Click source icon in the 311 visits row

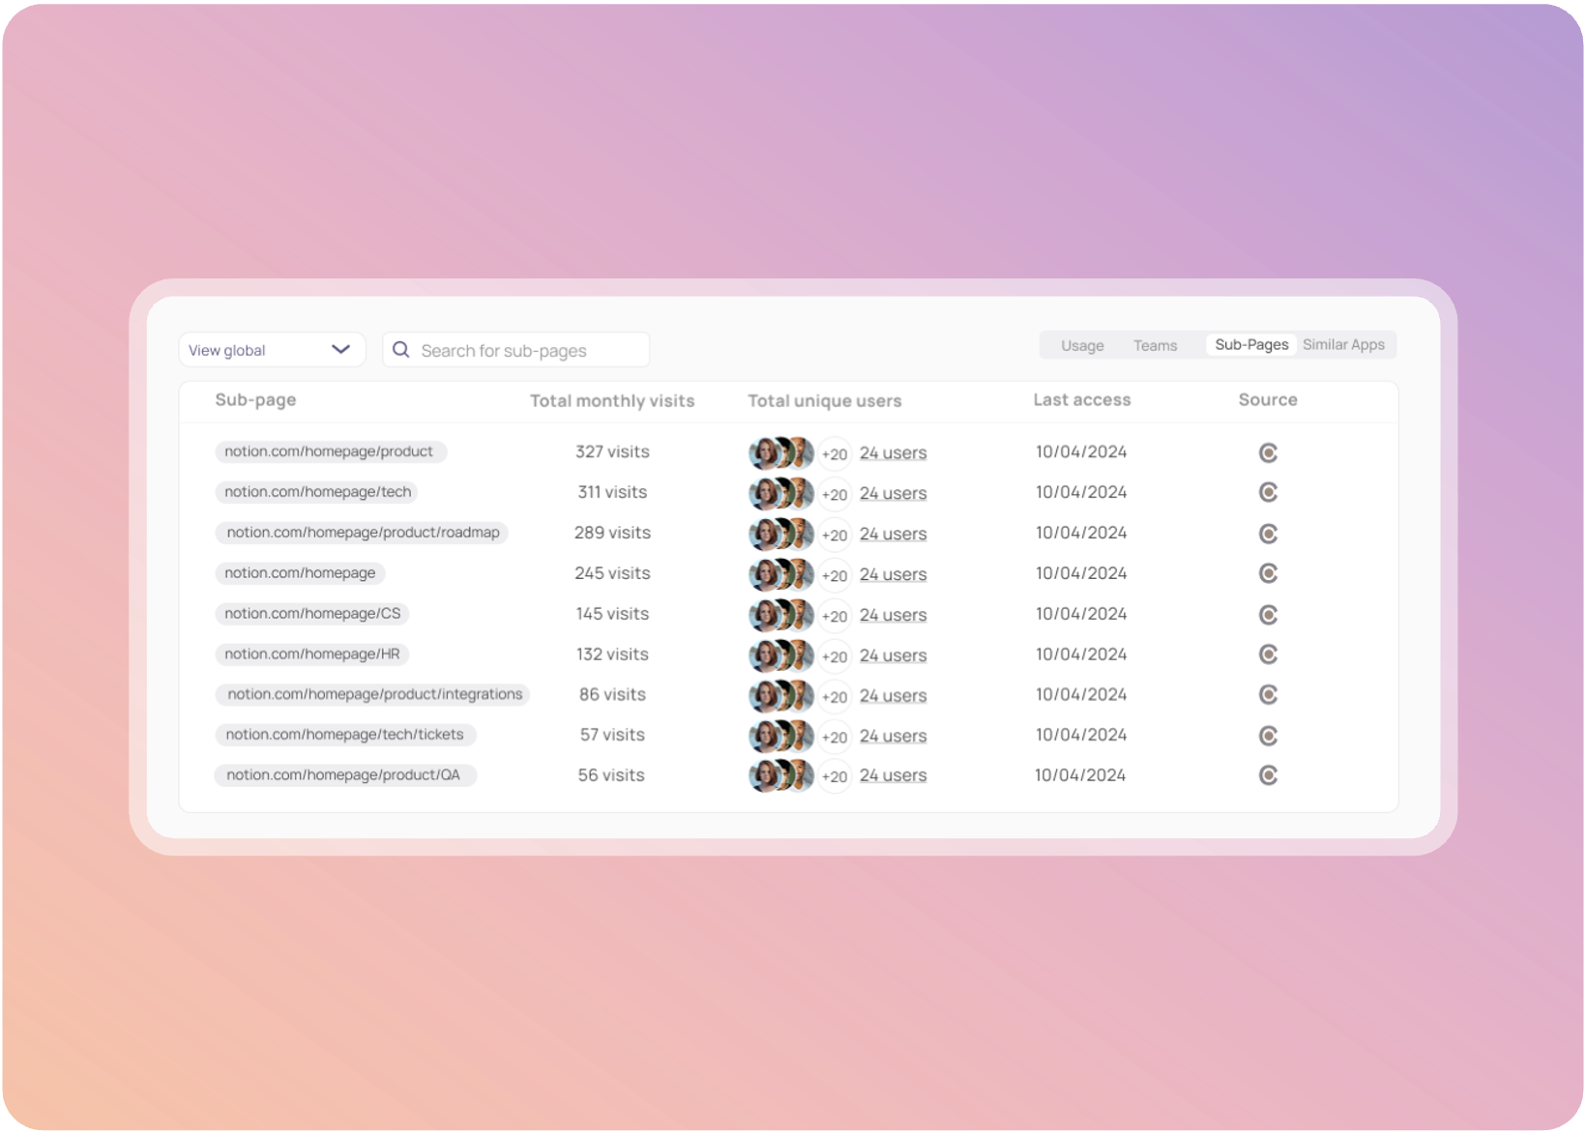(x=1268, y=493)
